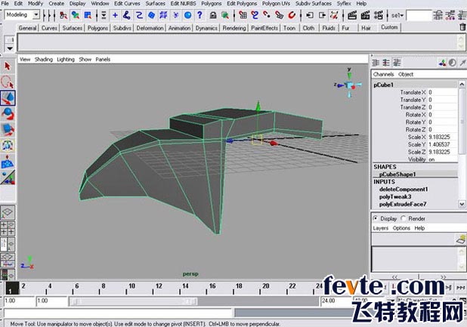Open the Panels viewport menu
Screen dimensions: 467x327
[103, 60]
